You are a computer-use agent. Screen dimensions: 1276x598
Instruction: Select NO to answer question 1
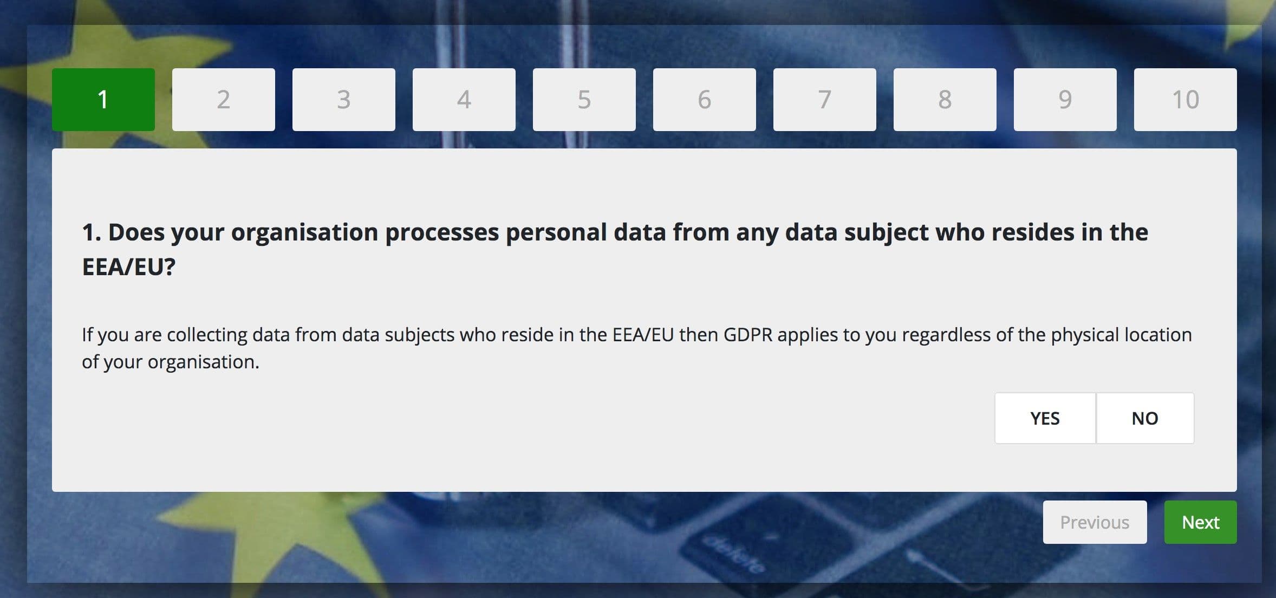coord(1144,418)
